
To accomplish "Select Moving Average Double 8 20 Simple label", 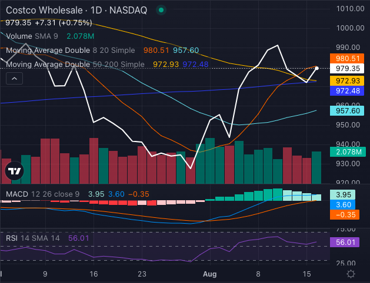I will click(71, 50).
